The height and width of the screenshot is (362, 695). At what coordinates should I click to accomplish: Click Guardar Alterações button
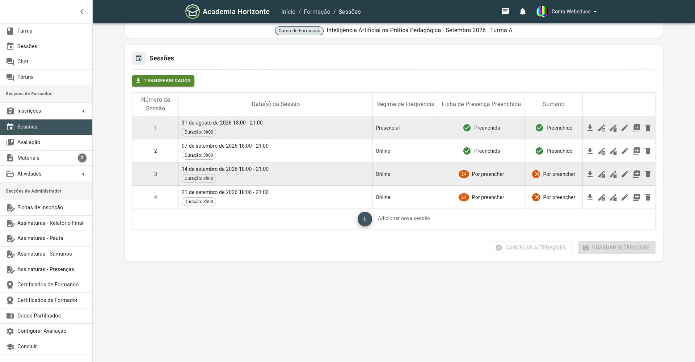pos(616,248)
